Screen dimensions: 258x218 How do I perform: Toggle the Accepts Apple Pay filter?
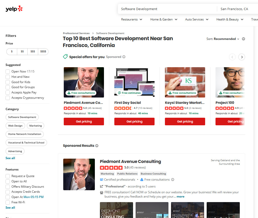pos(8,92)
